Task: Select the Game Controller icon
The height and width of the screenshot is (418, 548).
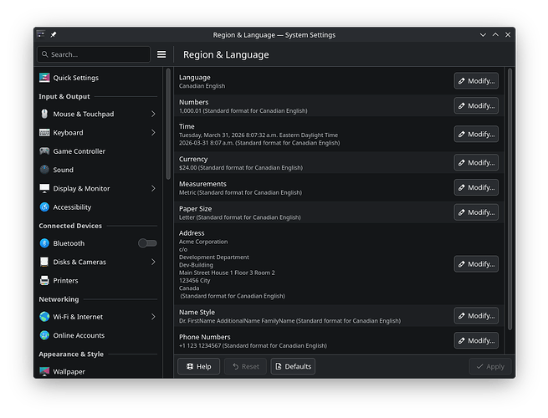Action: (x=45, y=151)
